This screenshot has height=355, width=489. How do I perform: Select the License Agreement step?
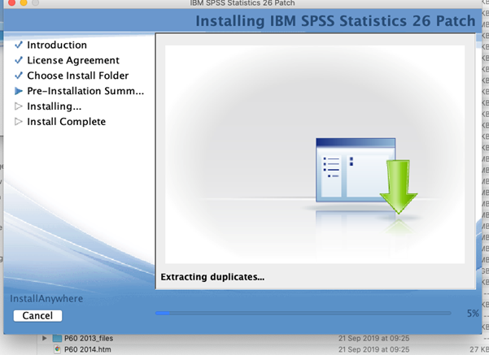(73, 60)
